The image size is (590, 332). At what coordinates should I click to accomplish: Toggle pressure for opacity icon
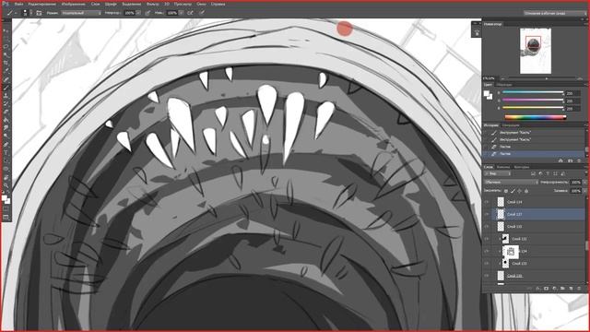coord(147,12)
